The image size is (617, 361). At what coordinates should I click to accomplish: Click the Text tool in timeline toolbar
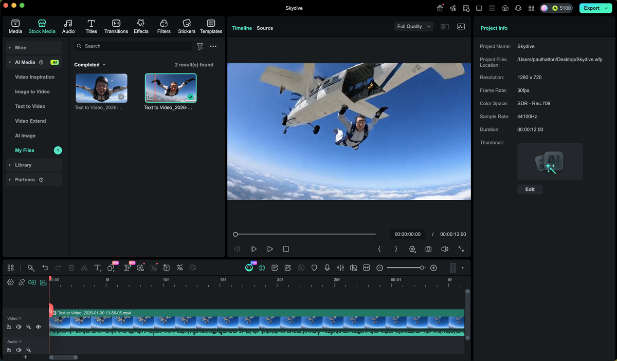pyautogui.click(x=97, y=268)
